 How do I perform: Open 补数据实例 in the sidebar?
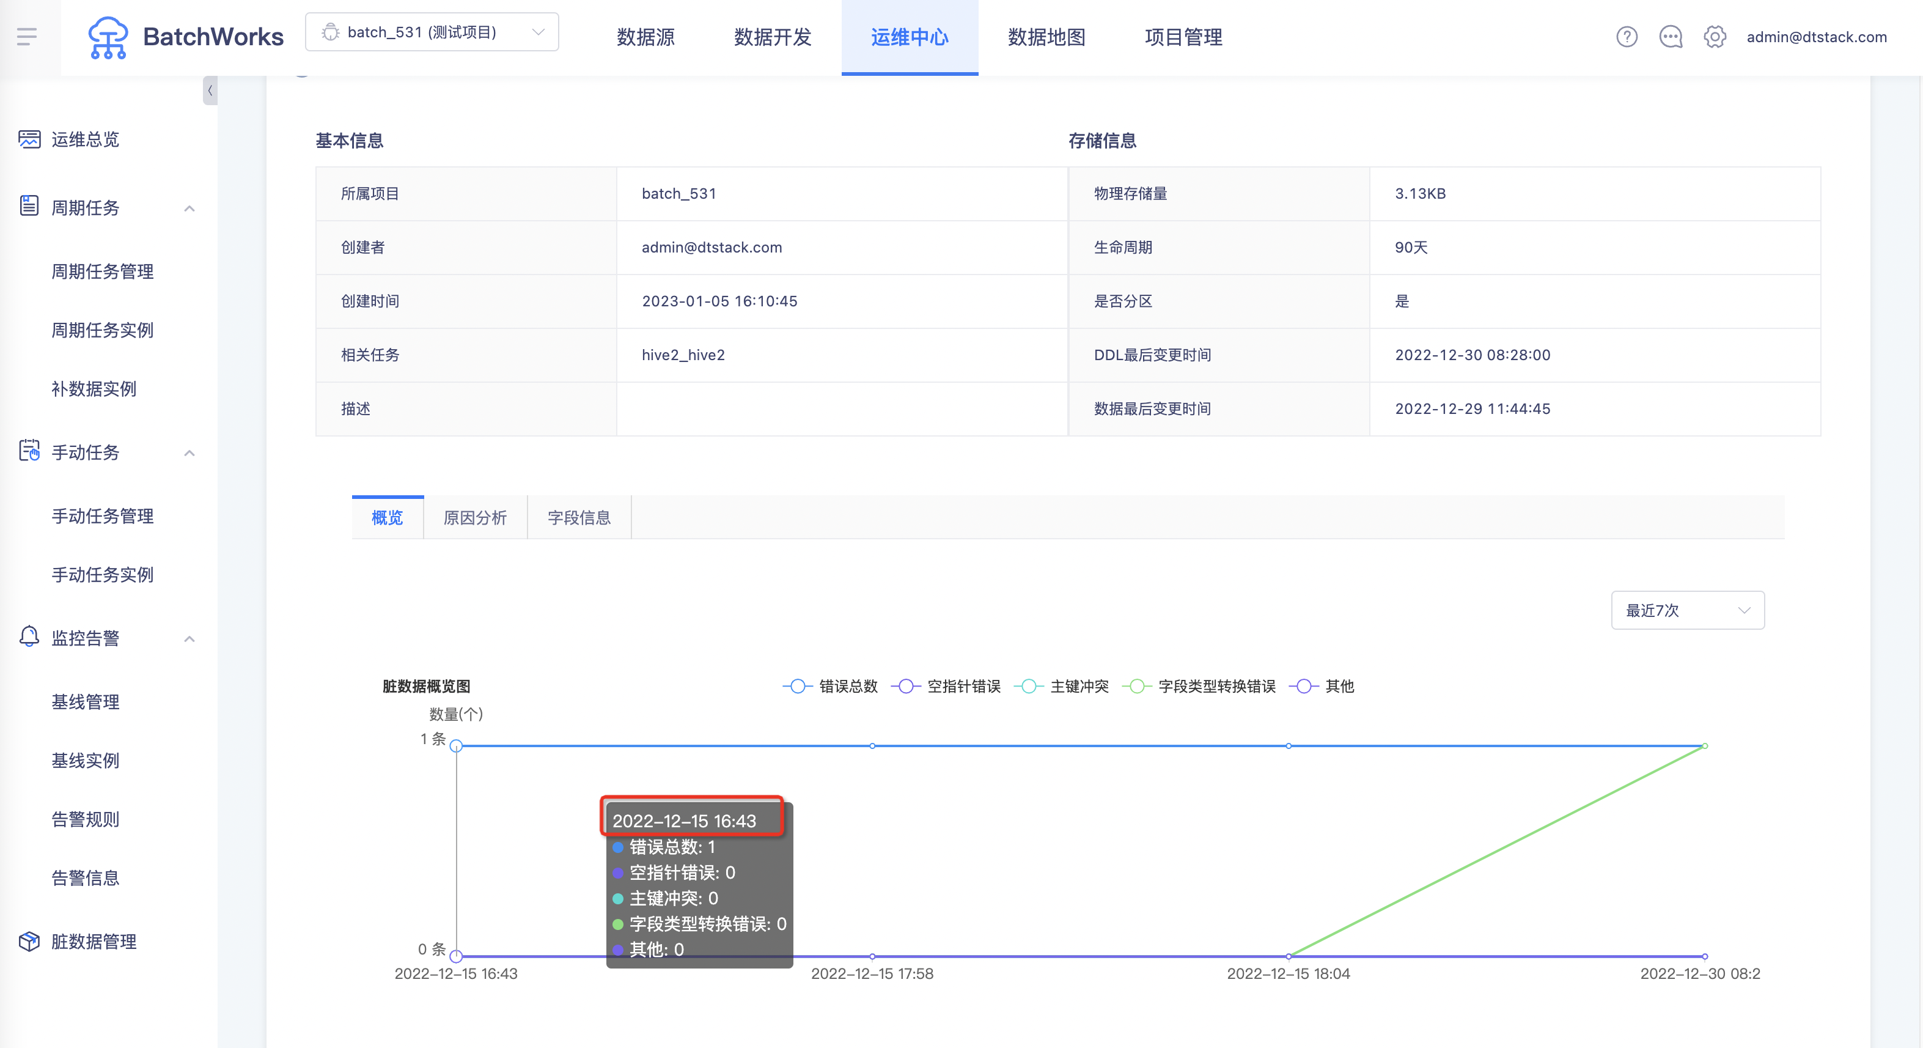[94, 388]
